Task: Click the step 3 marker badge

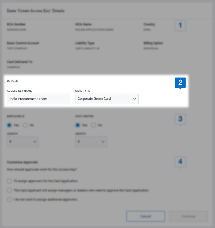Action: 180,119
